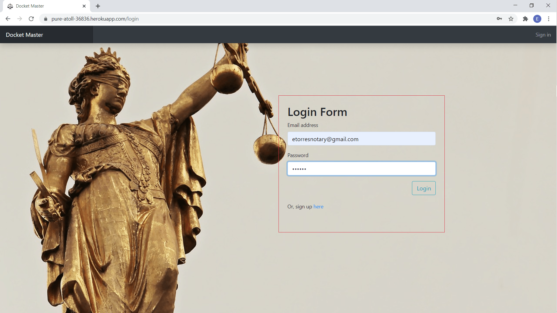
Task: Open a new tab with plus button
Action: coord(98,6)
